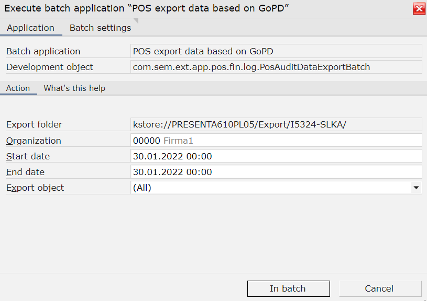Close the batch application dialog
Image resolution: width=427 pixels, height=301 pixels.
(x=419, y=9)
